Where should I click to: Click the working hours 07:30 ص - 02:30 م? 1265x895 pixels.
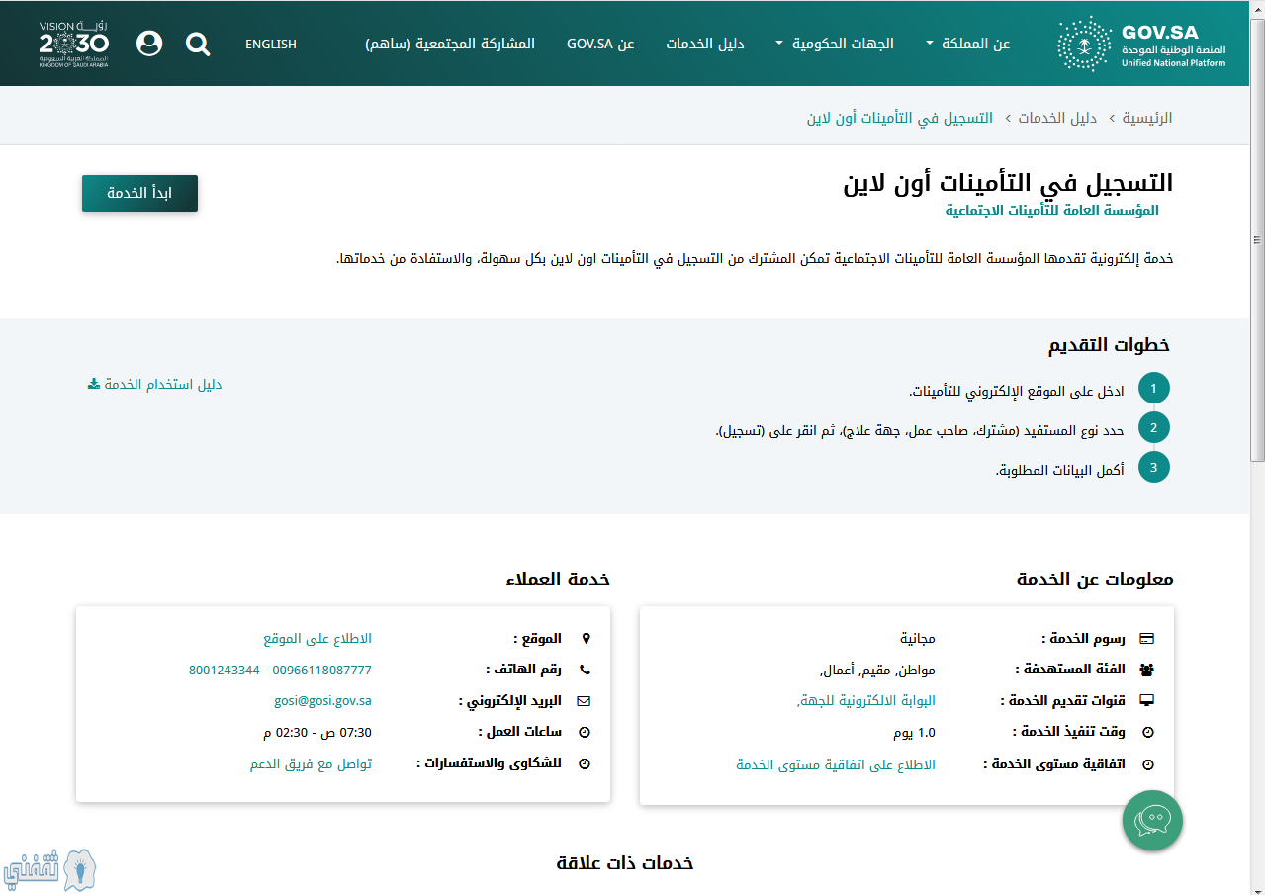click(x=317, y=733)
